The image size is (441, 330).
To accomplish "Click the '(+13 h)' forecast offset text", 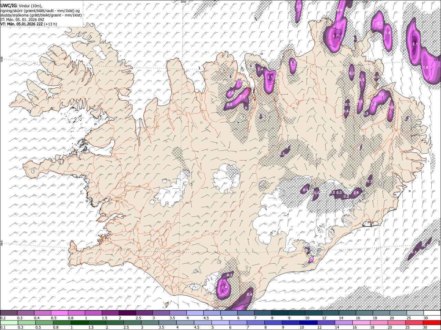I will click(50, 24).
